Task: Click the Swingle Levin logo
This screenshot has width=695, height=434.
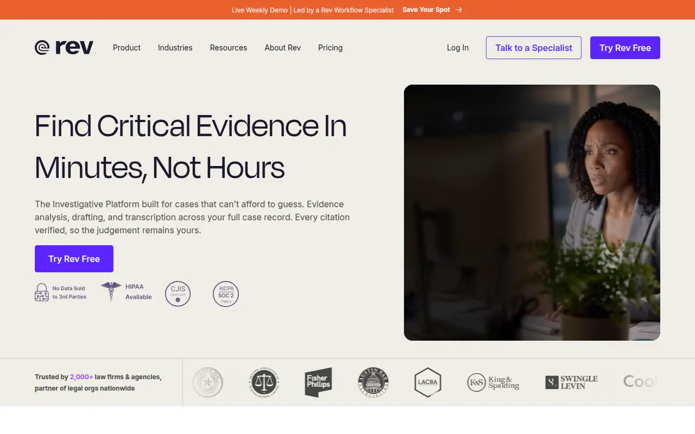Action: point(571,382)
